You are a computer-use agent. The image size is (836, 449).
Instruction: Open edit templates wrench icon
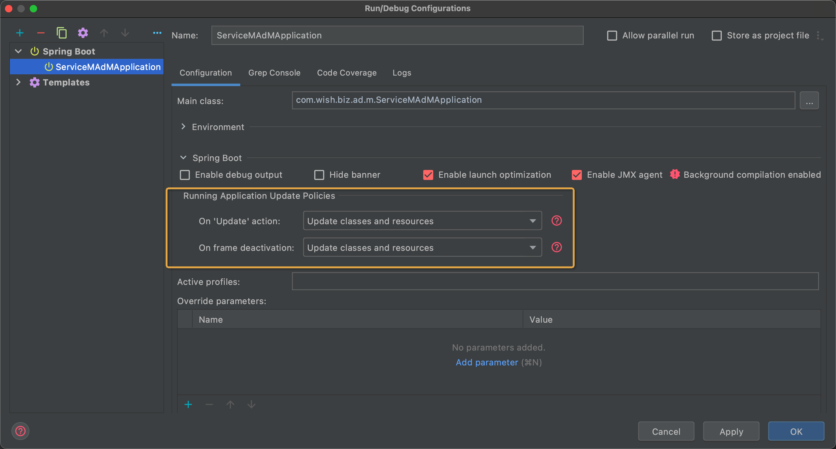(x=83, y=33)
